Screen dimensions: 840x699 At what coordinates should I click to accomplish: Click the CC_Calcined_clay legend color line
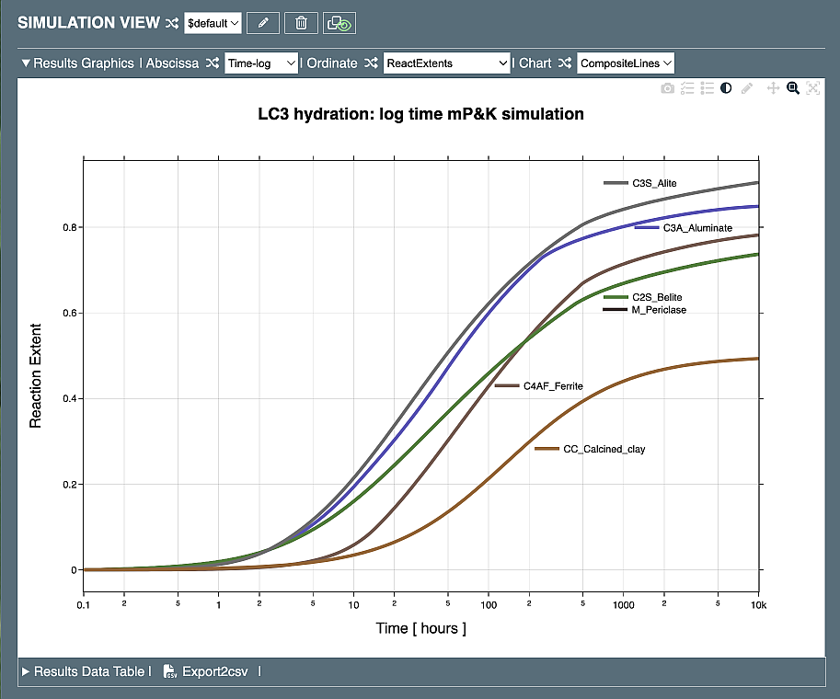pyautogui.click(x=547, y=449)
